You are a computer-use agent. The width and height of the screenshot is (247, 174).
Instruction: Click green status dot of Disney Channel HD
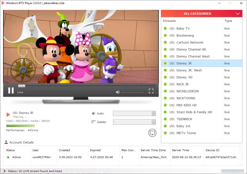165,49
